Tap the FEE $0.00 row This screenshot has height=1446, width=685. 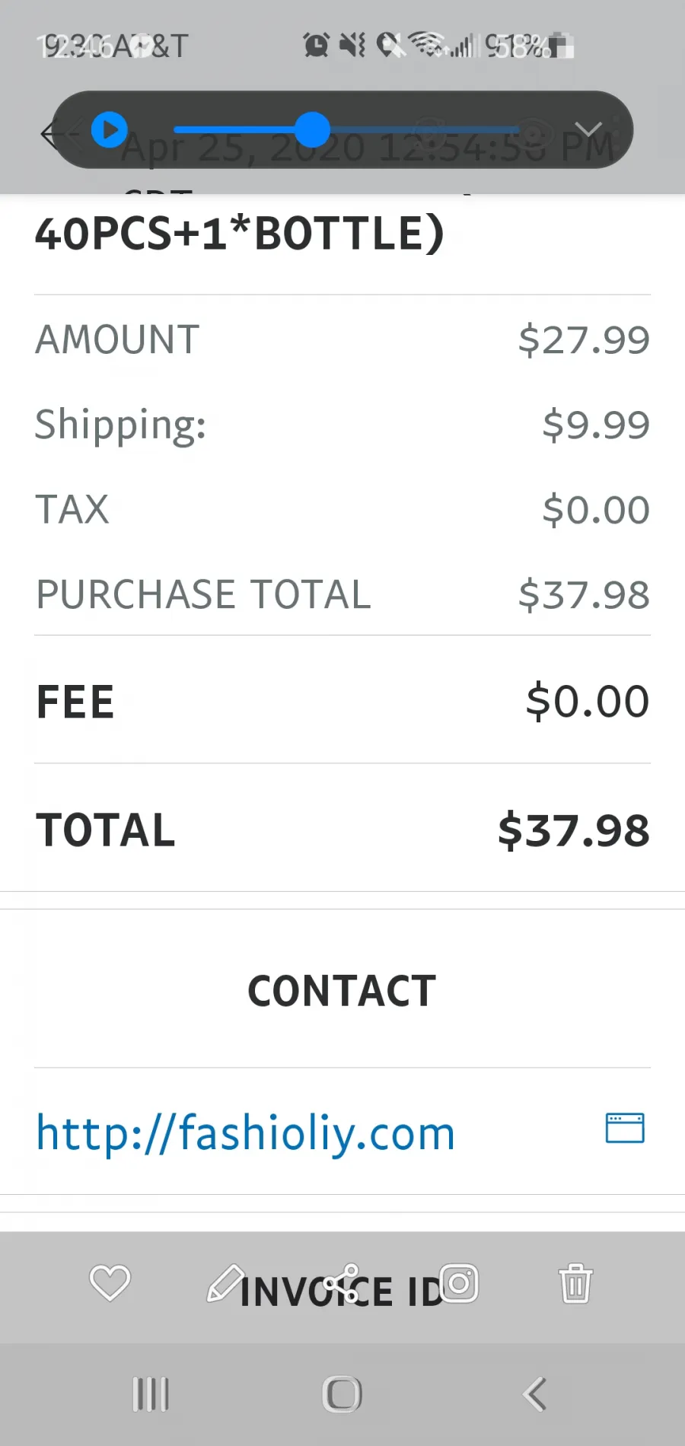342,700
